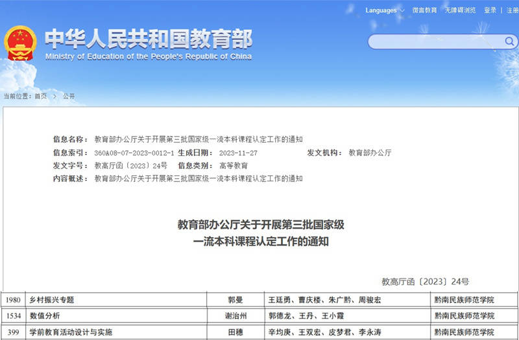Click the 注册 register link
519x340 pixels.
coord(512,10)
